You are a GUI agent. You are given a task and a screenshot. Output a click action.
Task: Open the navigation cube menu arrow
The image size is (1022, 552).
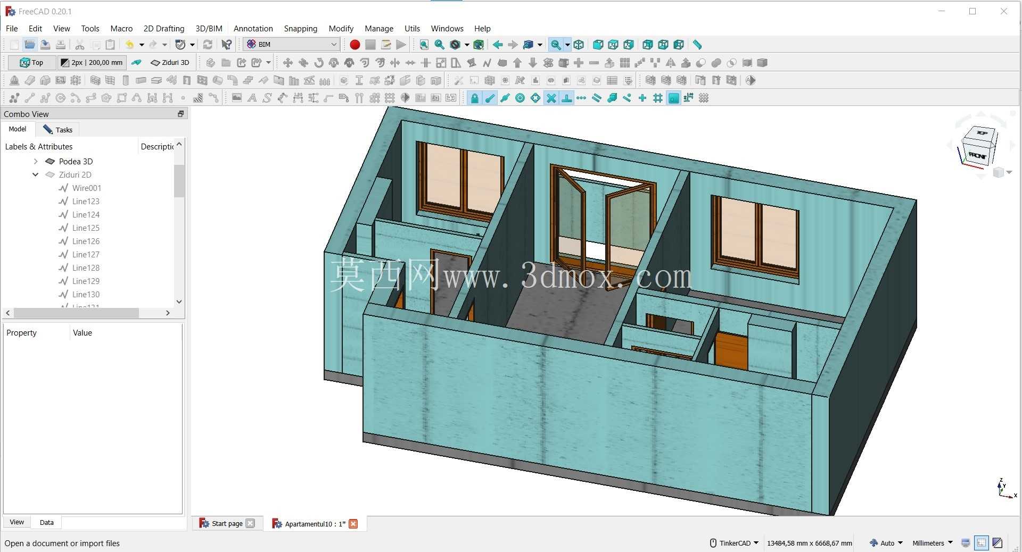[1009, 172]
